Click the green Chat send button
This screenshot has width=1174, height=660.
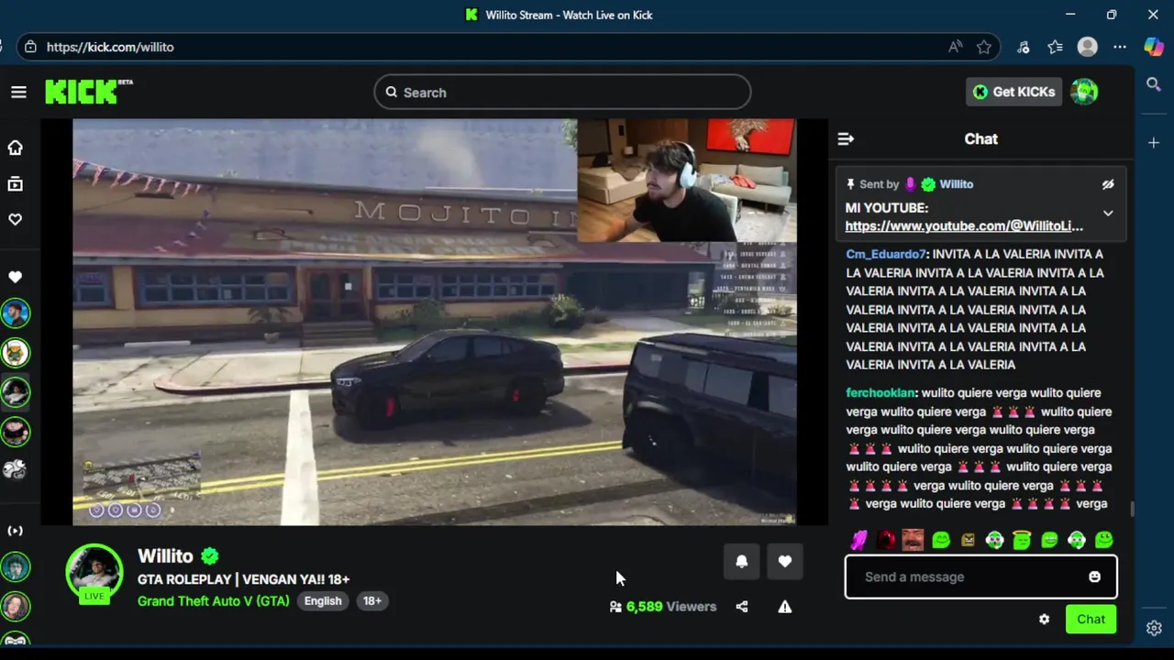click(x=1091, y=620)
